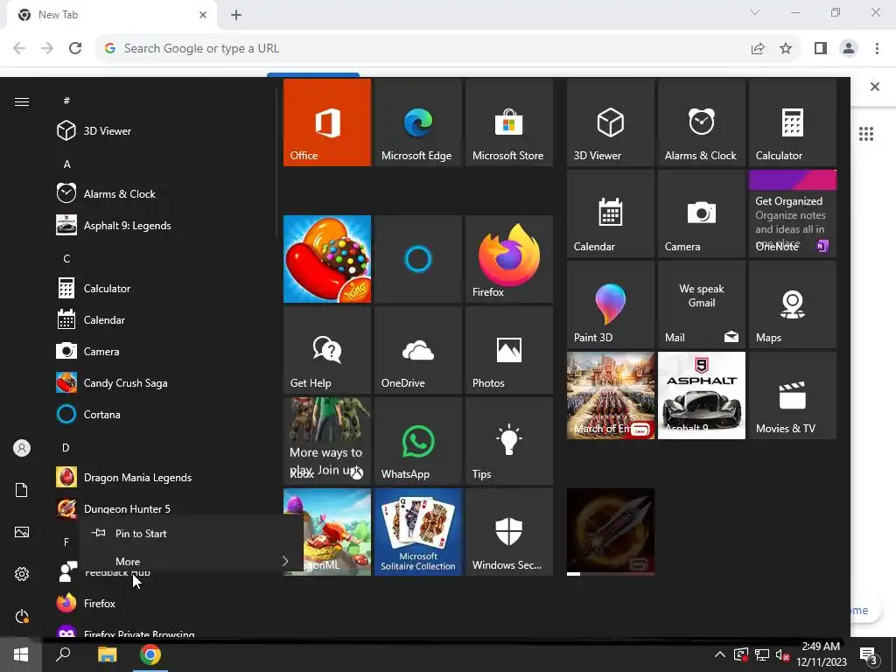Open Settings gear in Start sidebar
This screenshot has height=672, width=896.
(22, 574)
